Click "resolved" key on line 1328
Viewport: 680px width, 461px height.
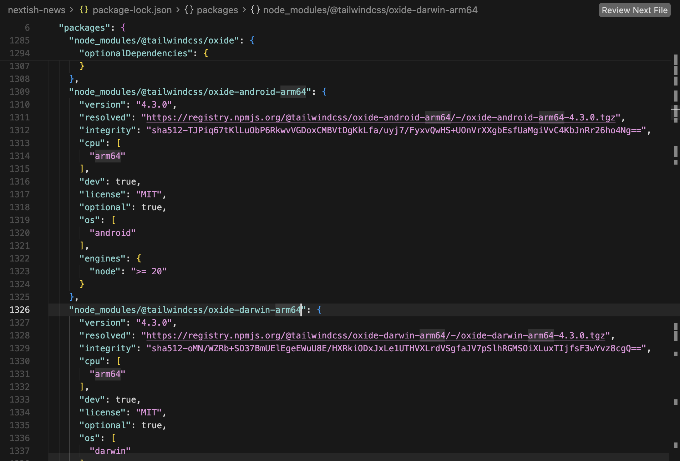pyautogui.click(x=105, y=336)
